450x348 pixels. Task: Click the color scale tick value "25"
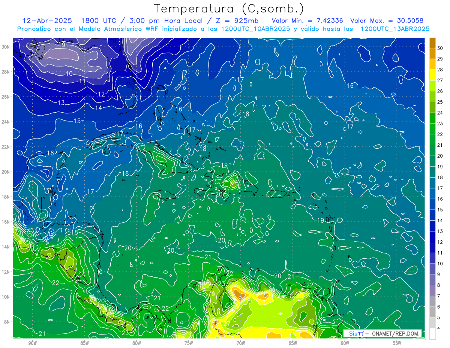point(440,102)
